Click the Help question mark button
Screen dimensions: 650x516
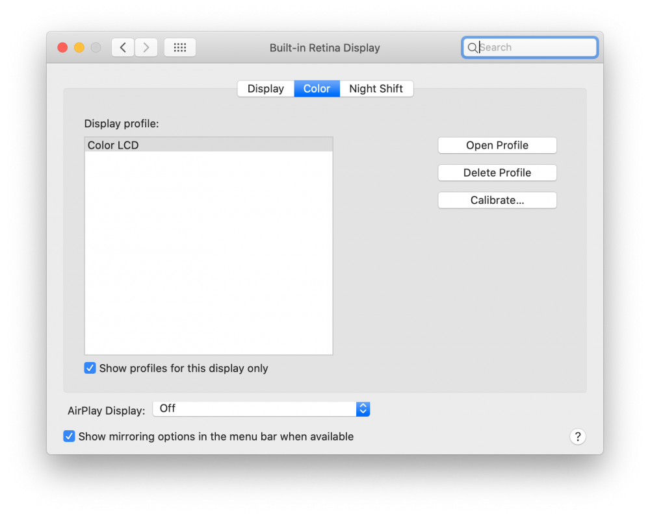click(x=577, y=436)
